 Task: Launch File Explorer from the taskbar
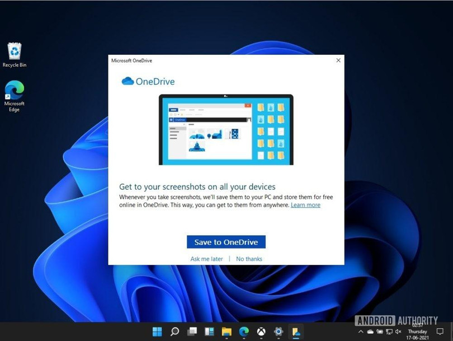click(x=226, y=331)
